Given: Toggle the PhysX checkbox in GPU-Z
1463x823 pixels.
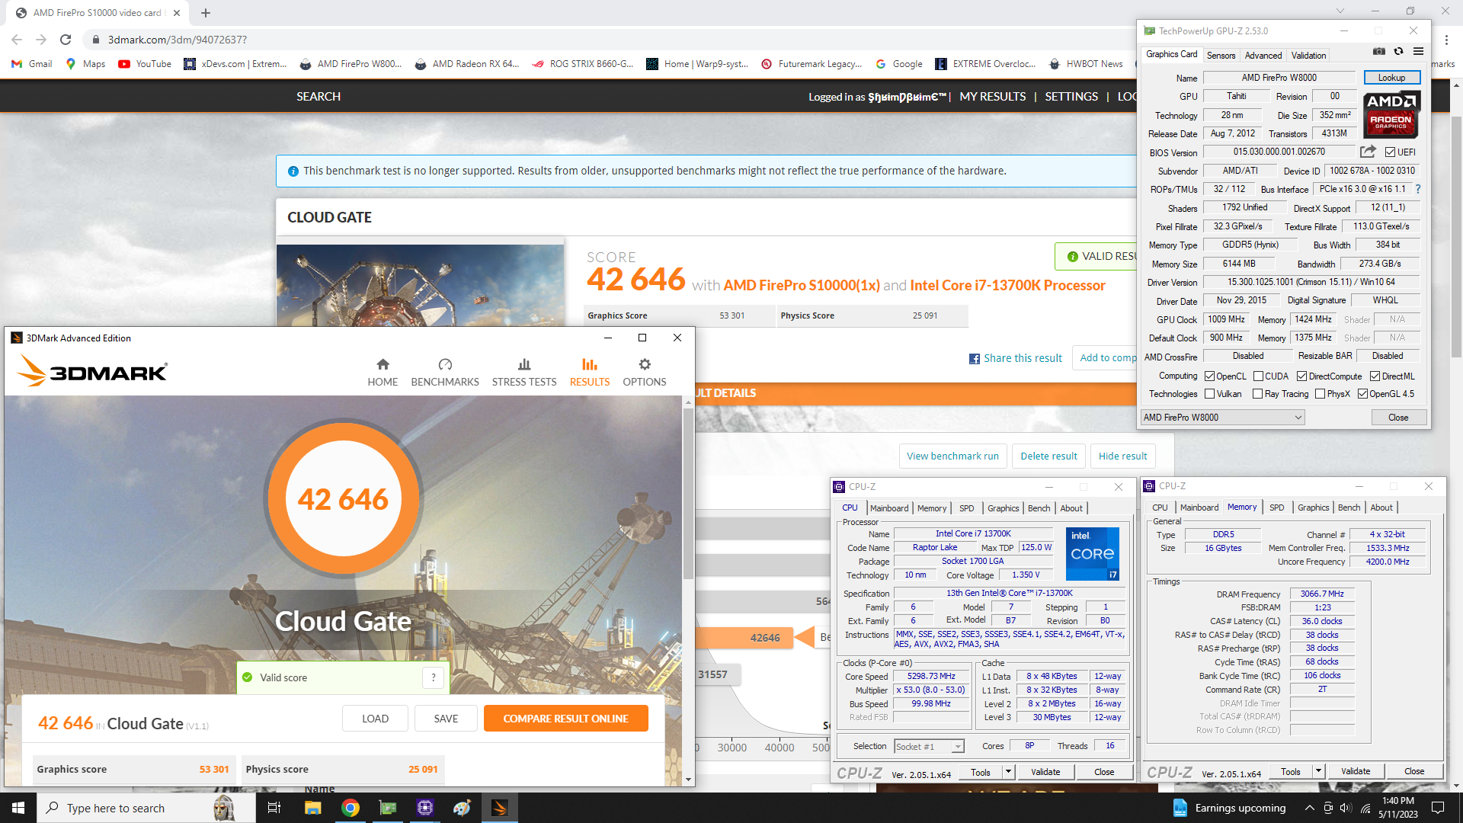Looking at the screenshot, I should point(1320,394).
